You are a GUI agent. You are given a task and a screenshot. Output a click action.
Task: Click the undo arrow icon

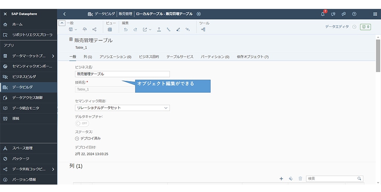click(125, 29)
